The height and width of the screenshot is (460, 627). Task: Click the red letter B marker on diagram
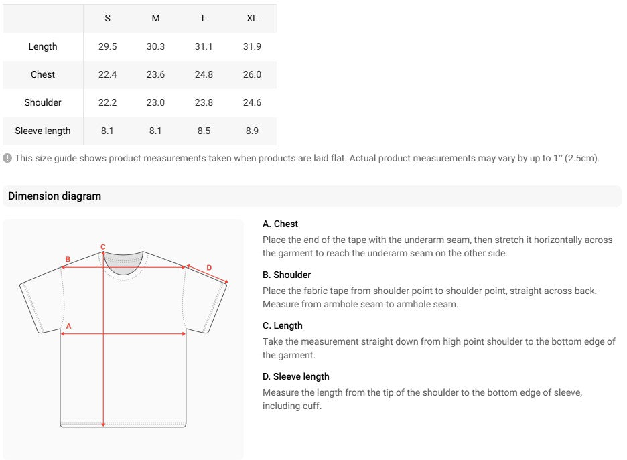(x=68, y=259)
